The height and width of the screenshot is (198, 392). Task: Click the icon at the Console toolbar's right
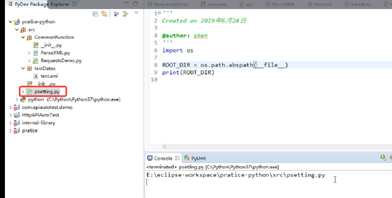pyautogui.click(x=383, y=158)
